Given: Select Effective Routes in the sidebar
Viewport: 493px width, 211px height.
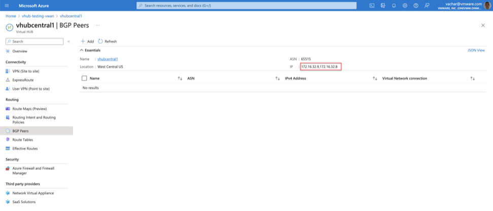Looking at the screenshot, I should [x=25, y=148].
